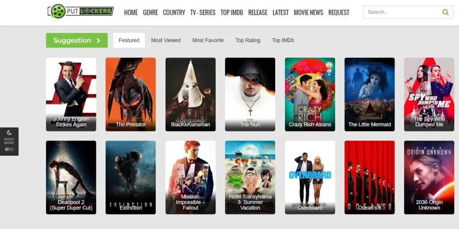Open the 2036 Origin Unknown poster
The image size is (459, 229).
pos(429,178)
